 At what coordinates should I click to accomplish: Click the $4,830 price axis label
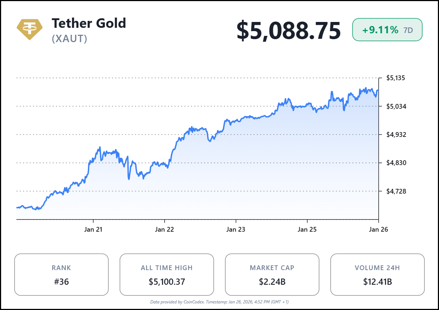point(396,163)
